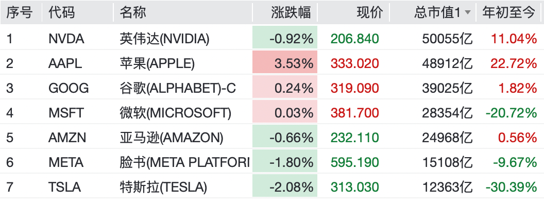Image resolution: width=544 pixels, height=203 pixels.
Task: Click Tesla's price 313.030
Action: pyautogui.click(x=354, y=188)
